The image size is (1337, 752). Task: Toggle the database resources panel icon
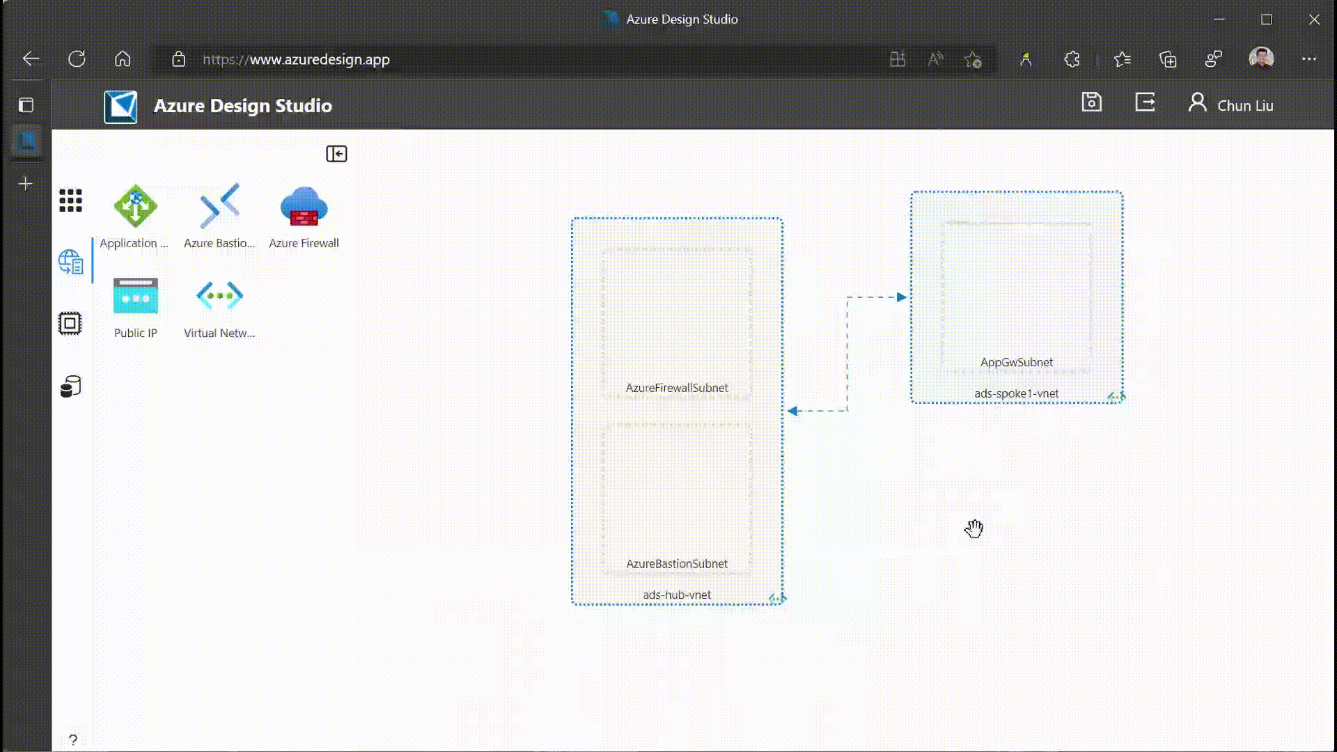[71, 385]
